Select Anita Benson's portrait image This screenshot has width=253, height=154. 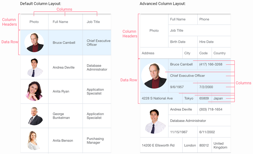pyautogui.click(x=33, y=140)
